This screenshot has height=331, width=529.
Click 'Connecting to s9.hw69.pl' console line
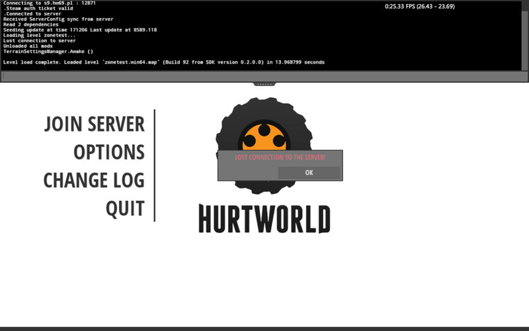[x=49, y=3]
